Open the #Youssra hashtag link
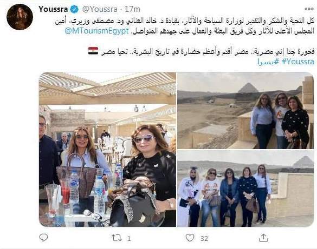This screenshot has height=249, width=317. [298, 62]
